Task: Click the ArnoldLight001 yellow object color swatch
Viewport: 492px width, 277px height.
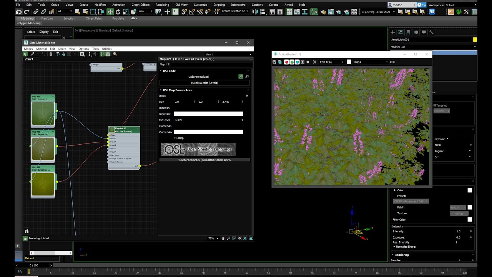Action: (x=475, y=40)
